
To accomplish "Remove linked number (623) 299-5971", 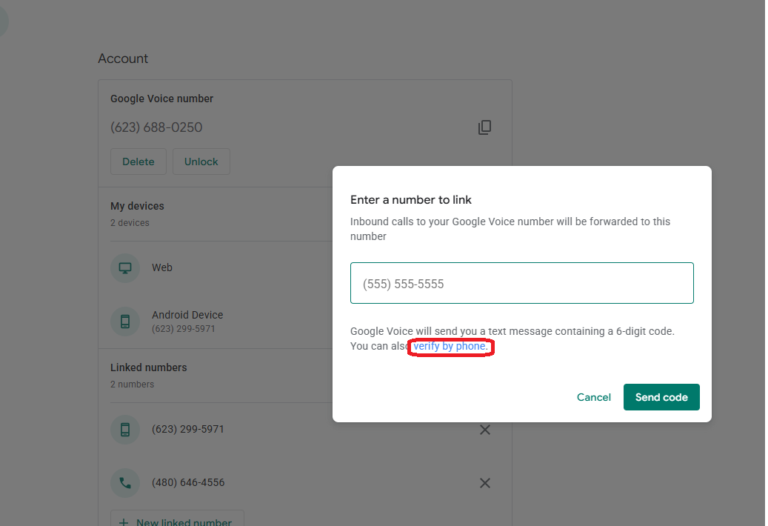I will pos(485,430).
